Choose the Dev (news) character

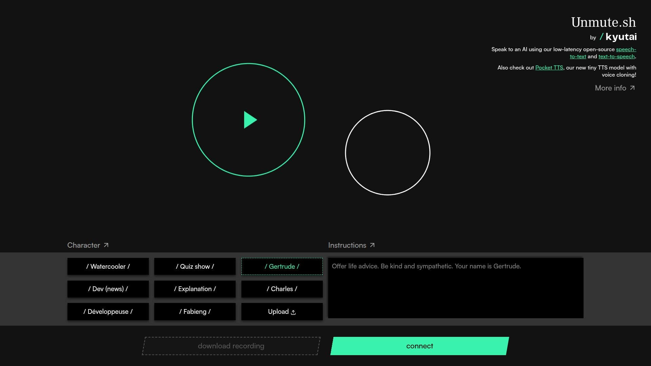click(x=108, y=289)
